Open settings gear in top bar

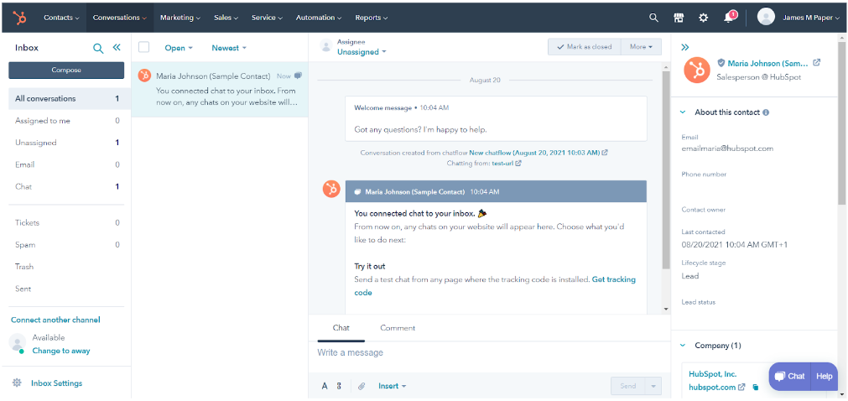pos(703,18)
